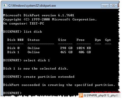Click the 'On computer: TEST-PC' line
This screenshot has width=122, height=99.
tap(24, 24)
